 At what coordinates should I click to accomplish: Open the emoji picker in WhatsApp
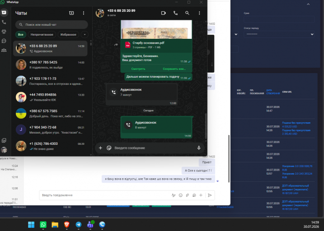coord(109,148)
